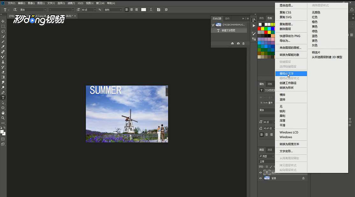Click the 3D text button
This screenshot has height=197, width=355.
[166, 10]
